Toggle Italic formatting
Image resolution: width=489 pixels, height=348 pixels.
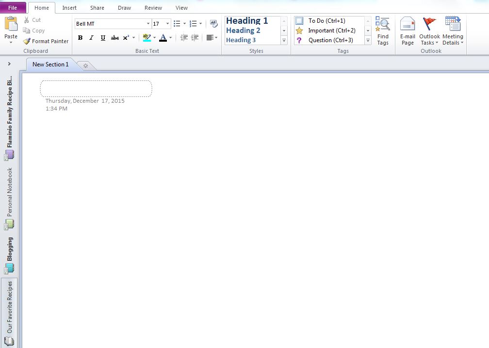point(91,38)
